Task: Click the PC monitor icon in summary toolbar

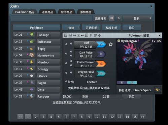Action: 66,35
